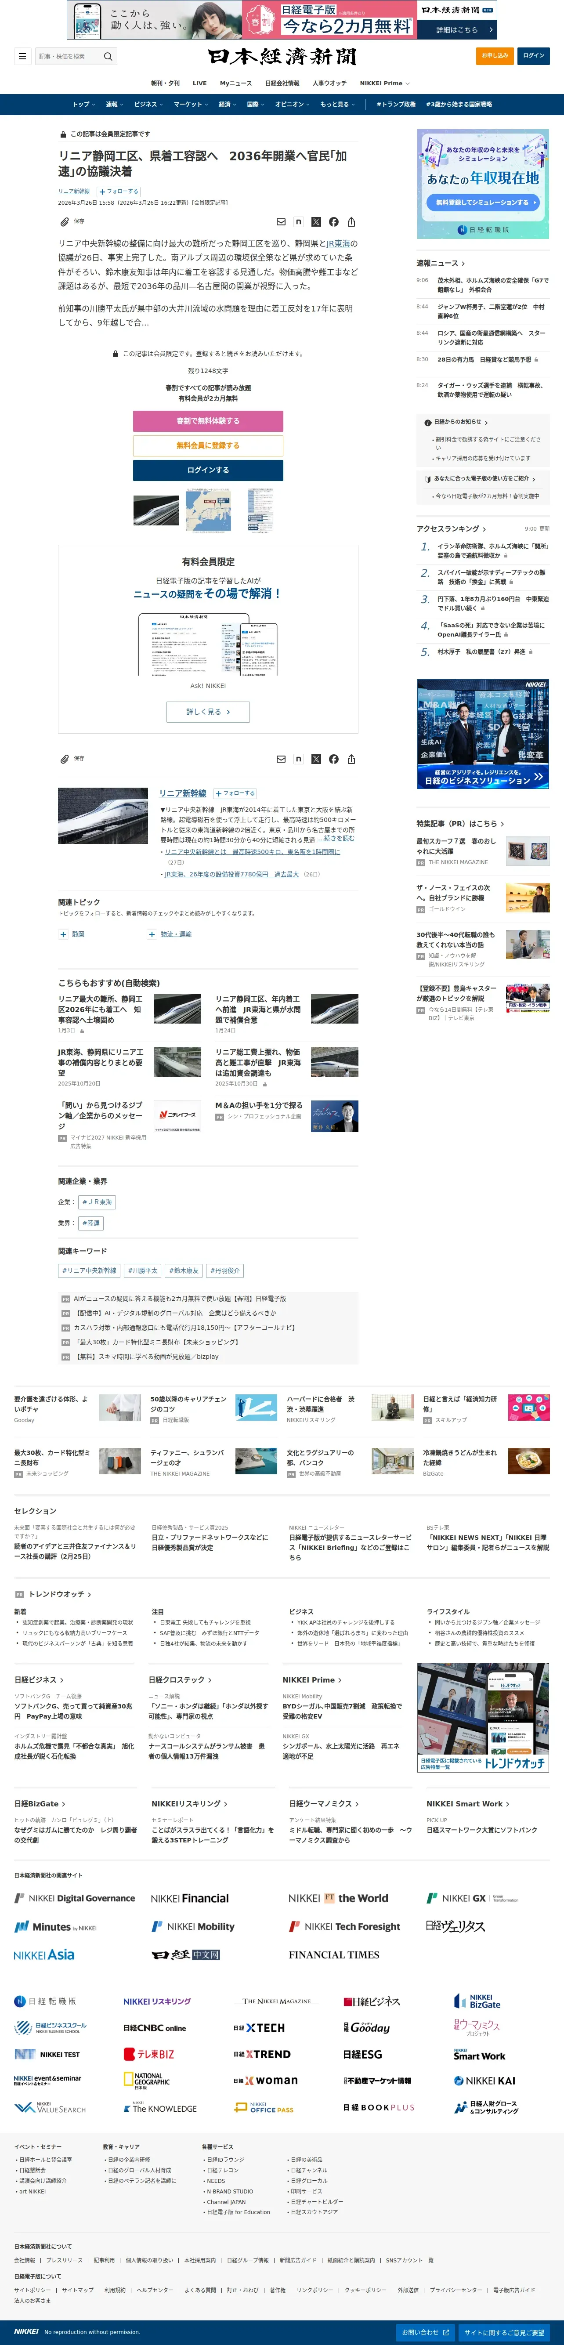Open top banner ad 詳細はこちら
564x2345 pixels.
pyautogui.click(x=457, y=29)
